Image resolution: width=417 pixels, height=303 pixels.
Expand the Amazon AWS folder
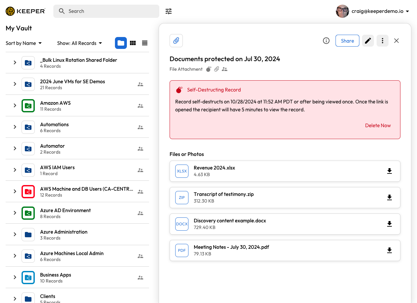click(x=15, y=105)
